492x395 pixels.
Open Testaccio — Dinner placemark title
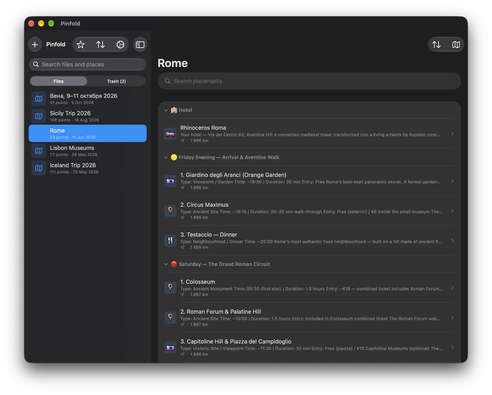pyautogui.click(x=209, y=235)
